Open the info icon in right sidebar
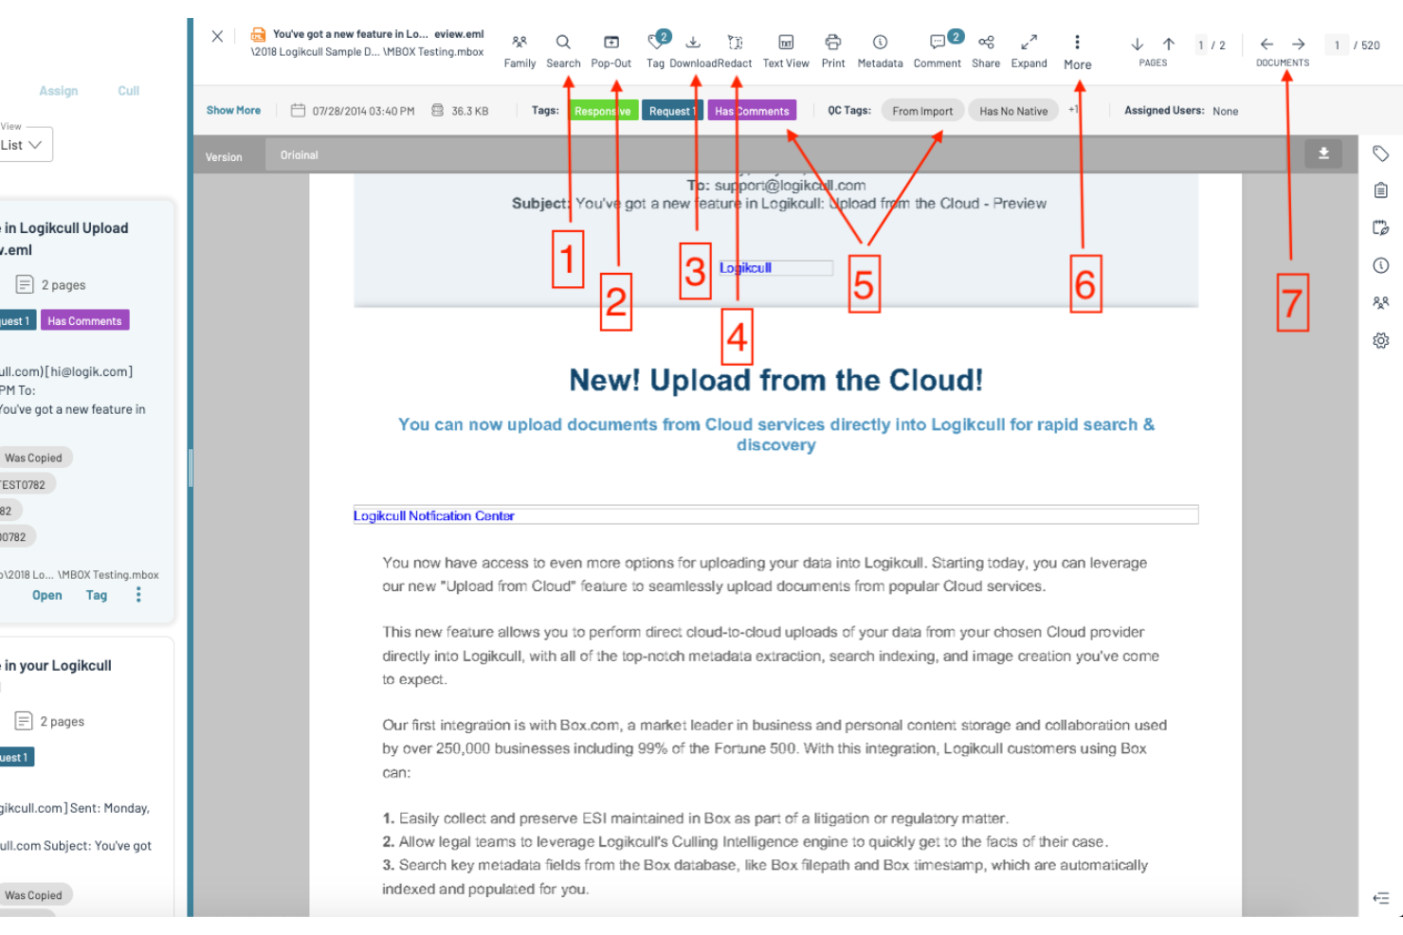The width and height of the screenshot is (1403, 935). 1381,265
